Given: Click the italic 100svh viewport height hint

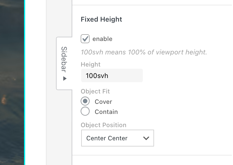Looking at the screenshot, I should pyautogui.click(x=144, y=52).
